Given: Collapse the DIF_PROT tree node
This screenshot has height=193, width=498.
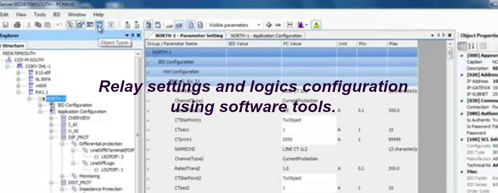Looking at the screenshot, I should click(x=51, y=137).
